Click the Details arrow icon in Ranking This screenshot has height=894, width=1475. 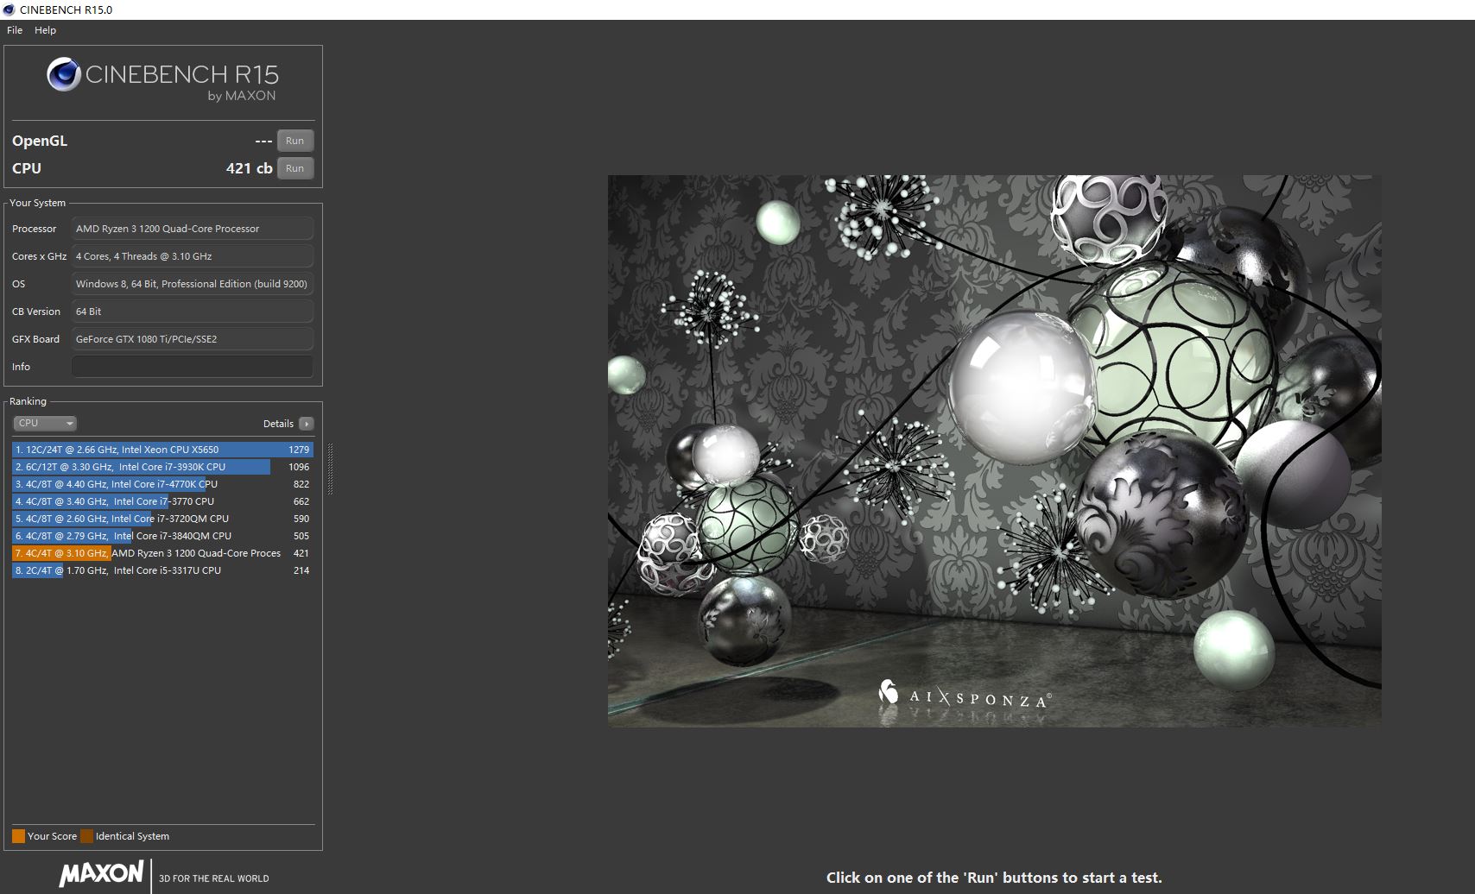coord(307,424)
